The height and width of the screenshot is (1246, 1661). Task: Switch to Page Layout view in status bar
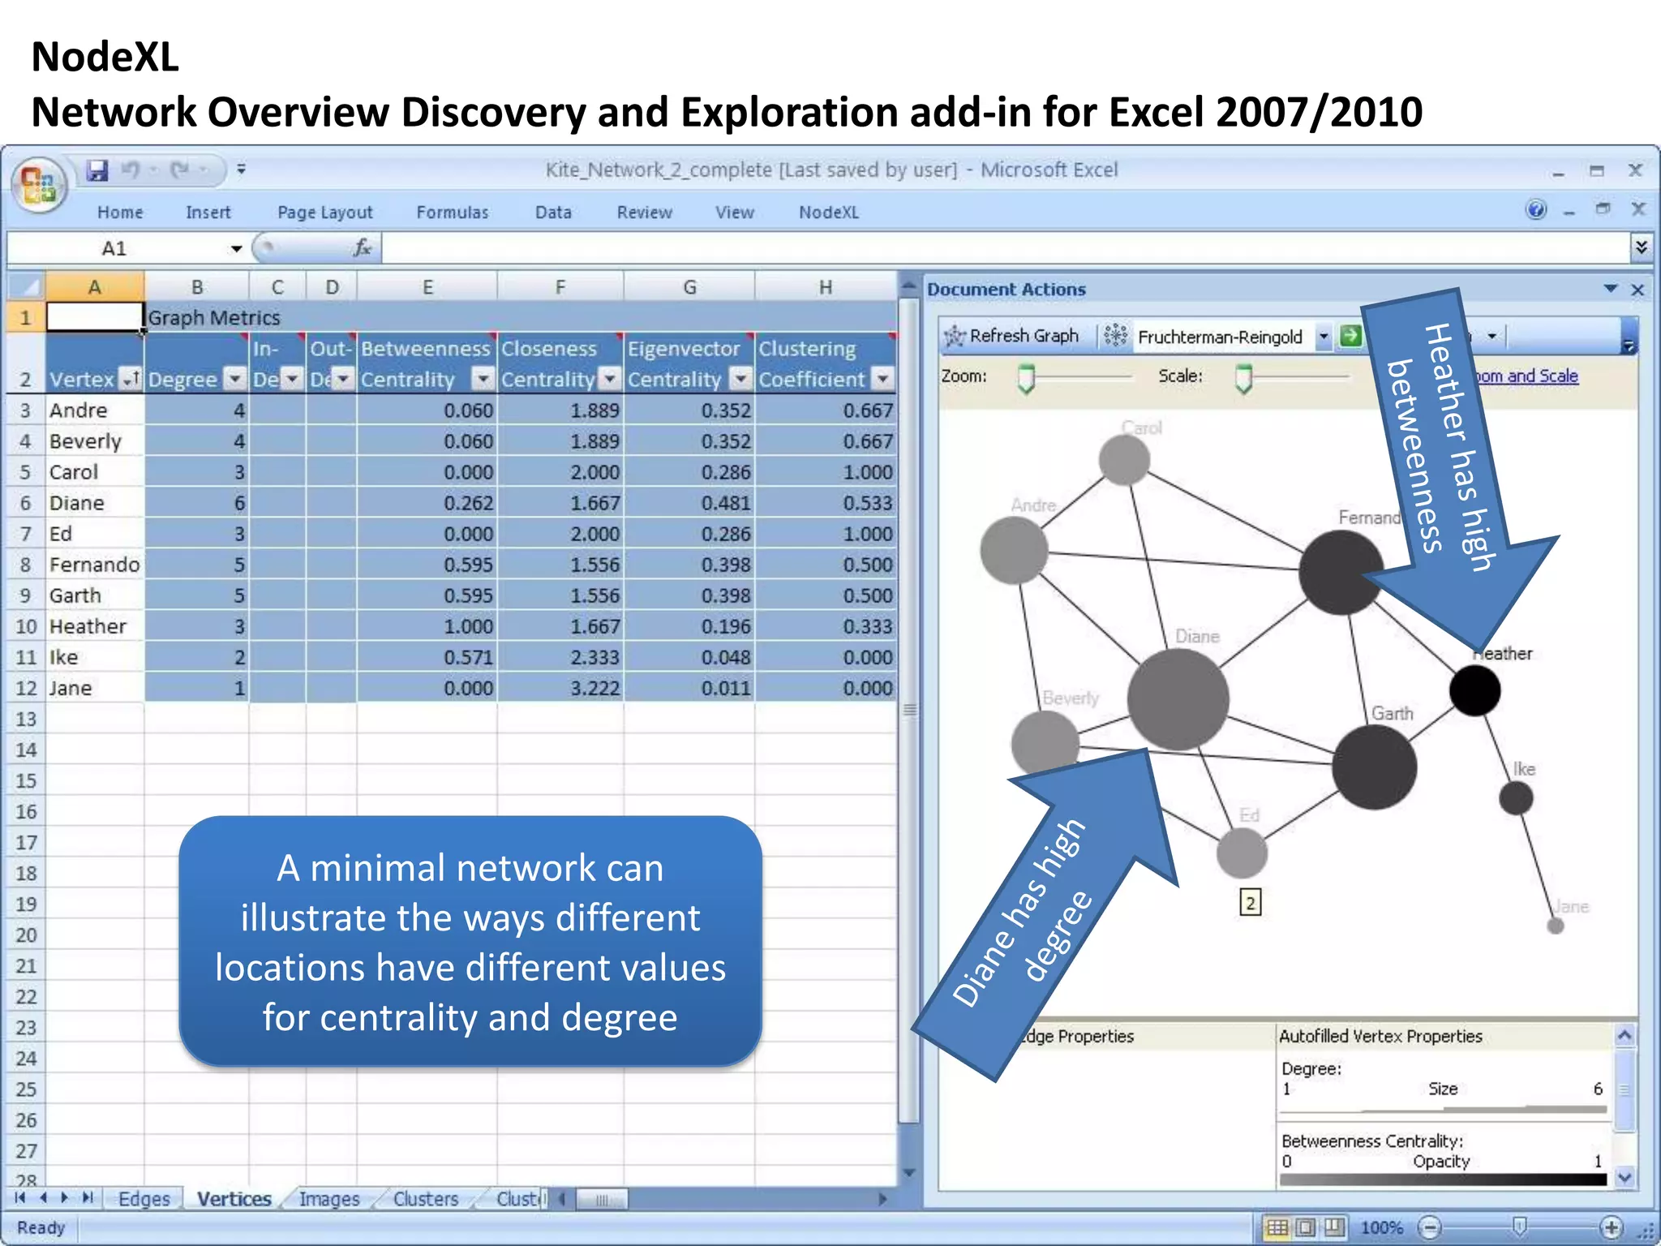point(1305,1227)
